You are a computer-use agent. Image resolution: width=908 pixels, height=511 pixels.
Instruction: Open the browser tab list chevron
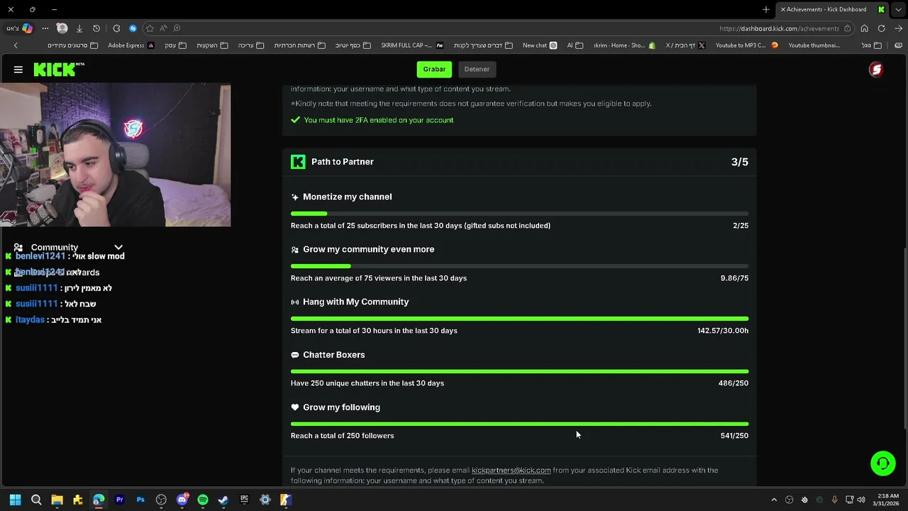899,9
